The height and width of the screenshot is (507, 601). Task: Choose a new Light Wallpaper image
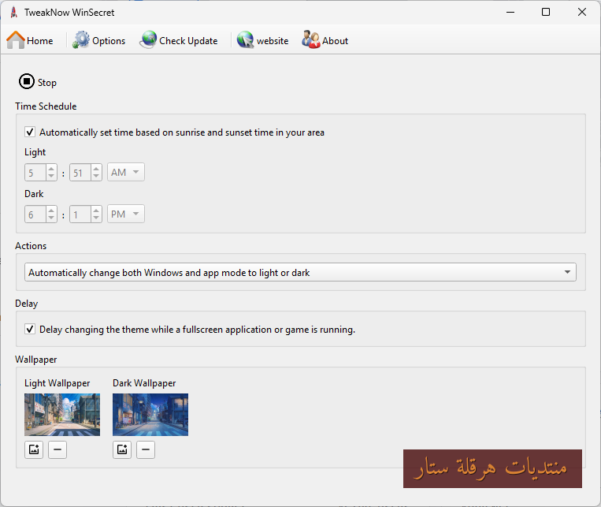[x=34, y=449]
